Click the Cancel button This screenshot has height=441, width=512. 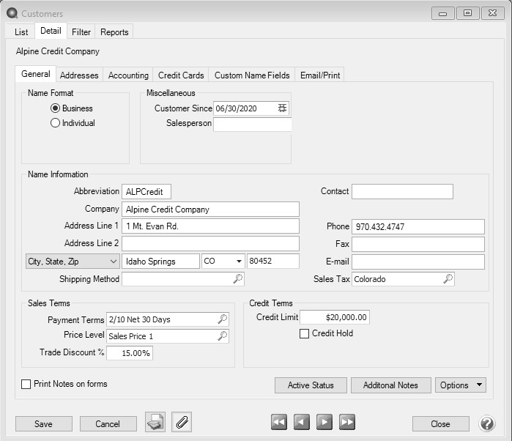(108, 423)
